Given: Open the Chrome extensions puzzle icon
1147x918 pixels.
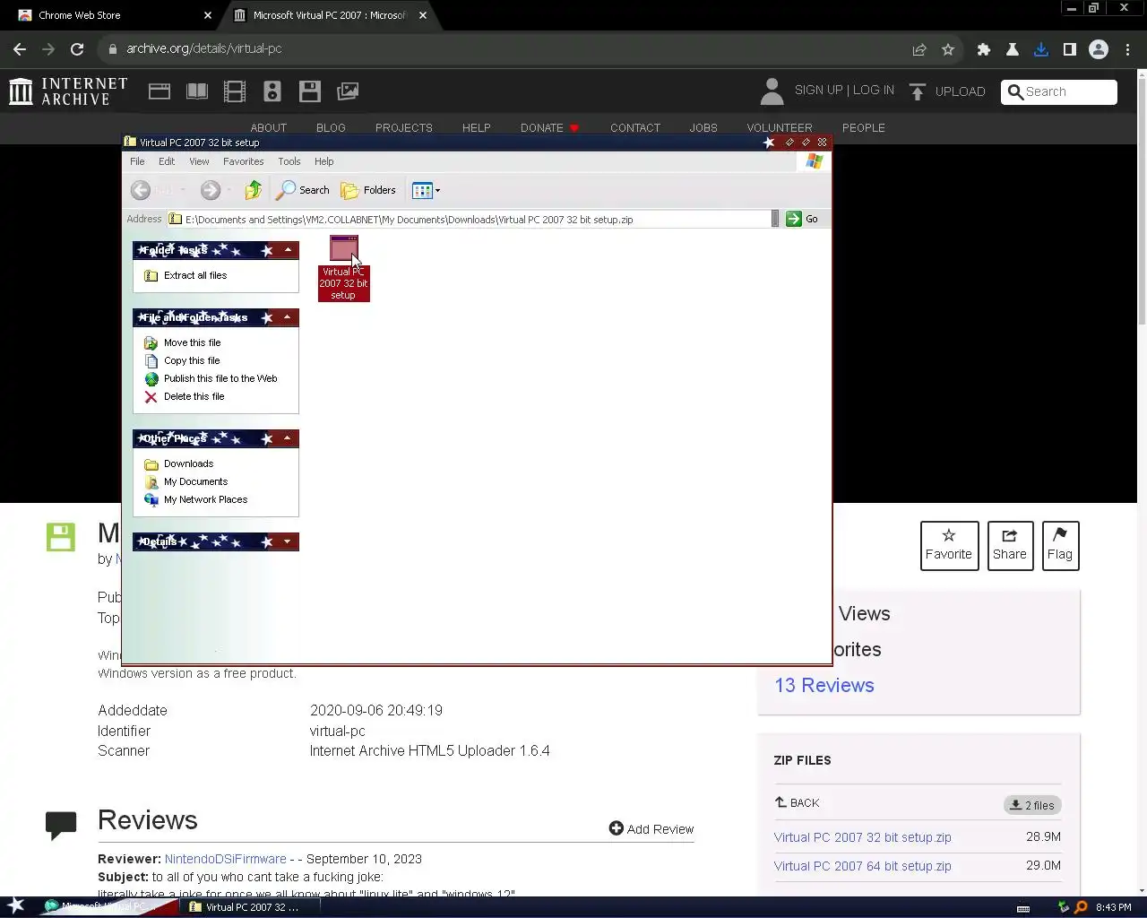Looking at the screenshot, I should (x=984, y=49).
